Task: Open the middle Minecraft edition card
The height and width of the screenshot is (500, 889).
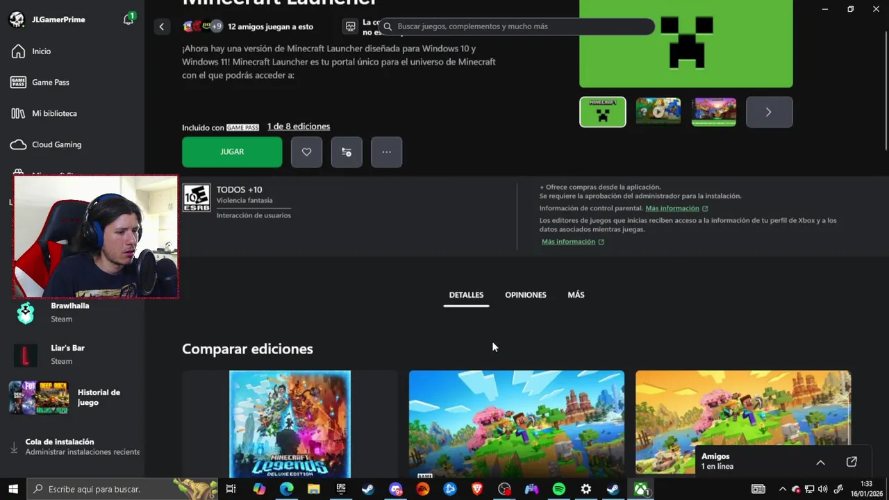Action: click(517, 424)
